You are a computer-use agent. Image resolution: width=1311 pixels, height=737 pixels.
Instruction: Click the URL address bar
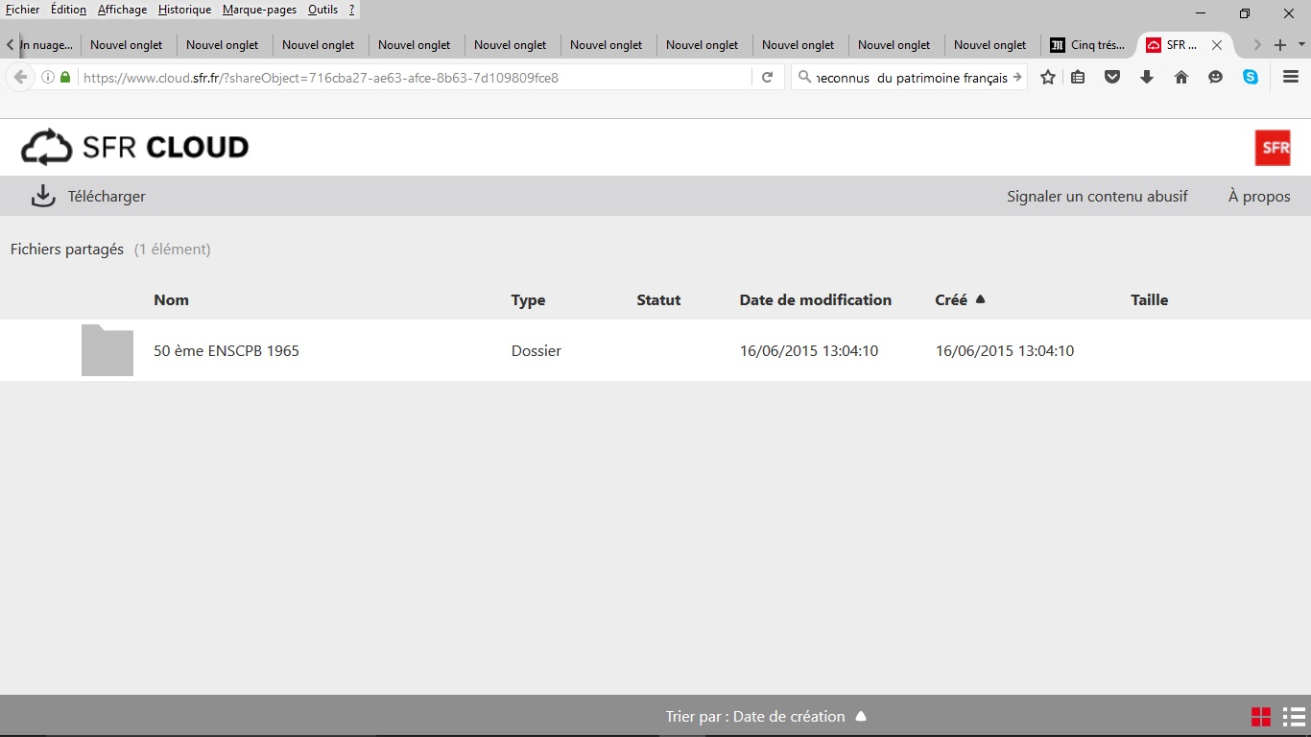coord(413,78)
